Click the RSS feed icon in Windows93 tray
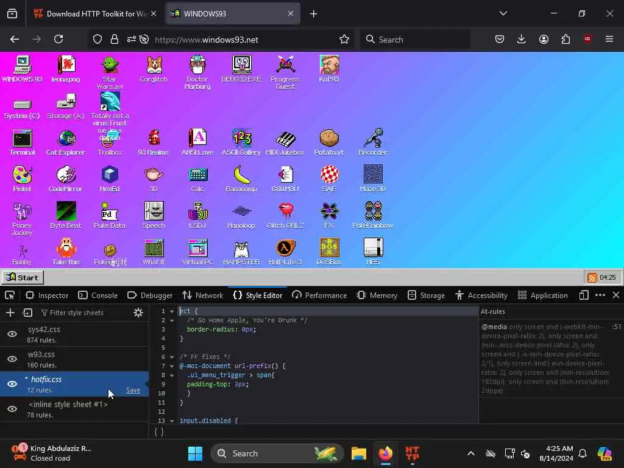This screenshot has height=468, width=624. point(592,277)
